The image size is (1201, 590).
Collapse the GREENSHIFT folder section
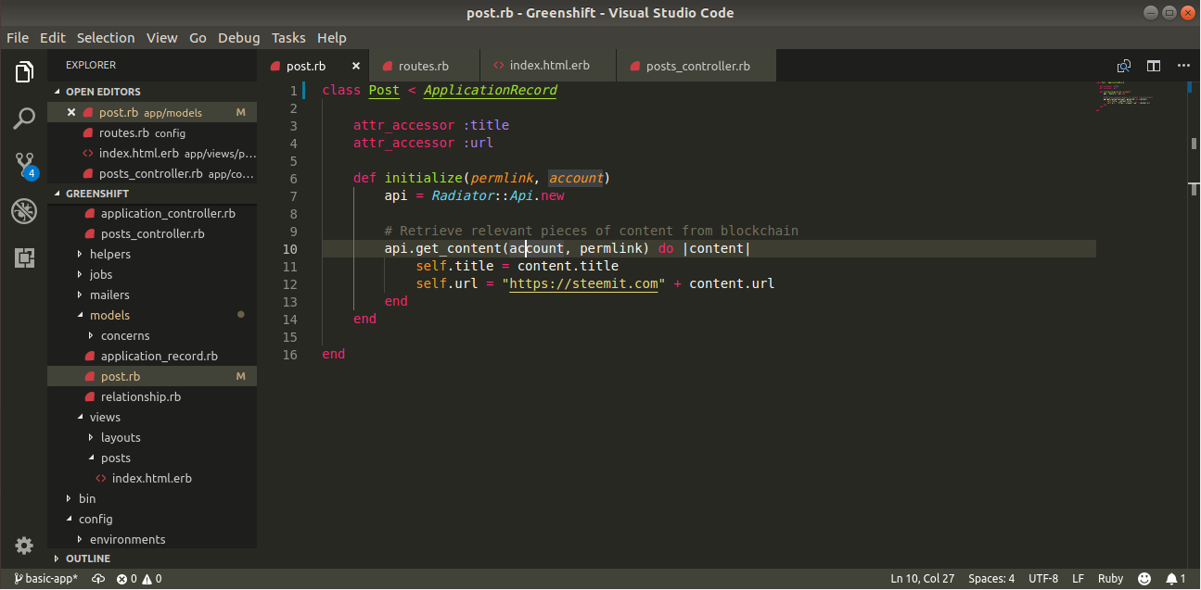pos(57,194)
